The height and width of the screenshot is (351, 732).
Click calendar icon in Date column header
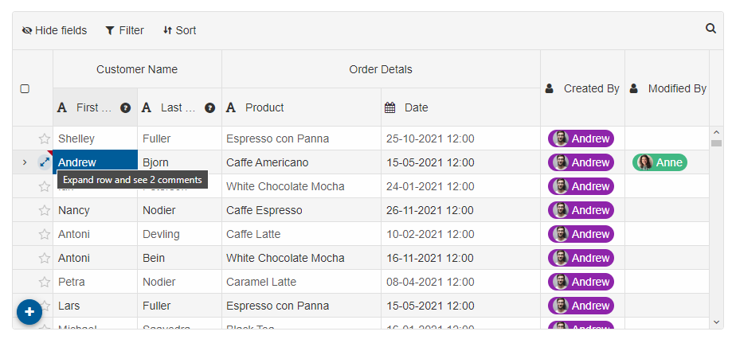pos(390,107)
